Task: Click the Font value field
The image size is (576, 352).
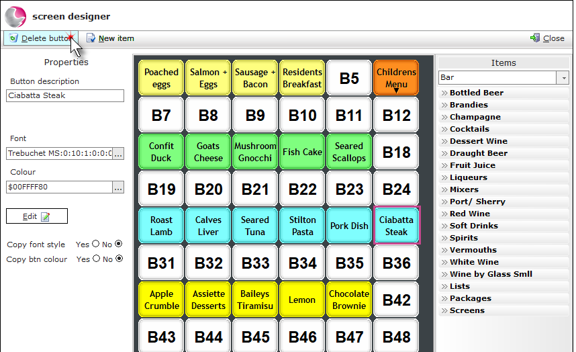Action: coord(59,154)
